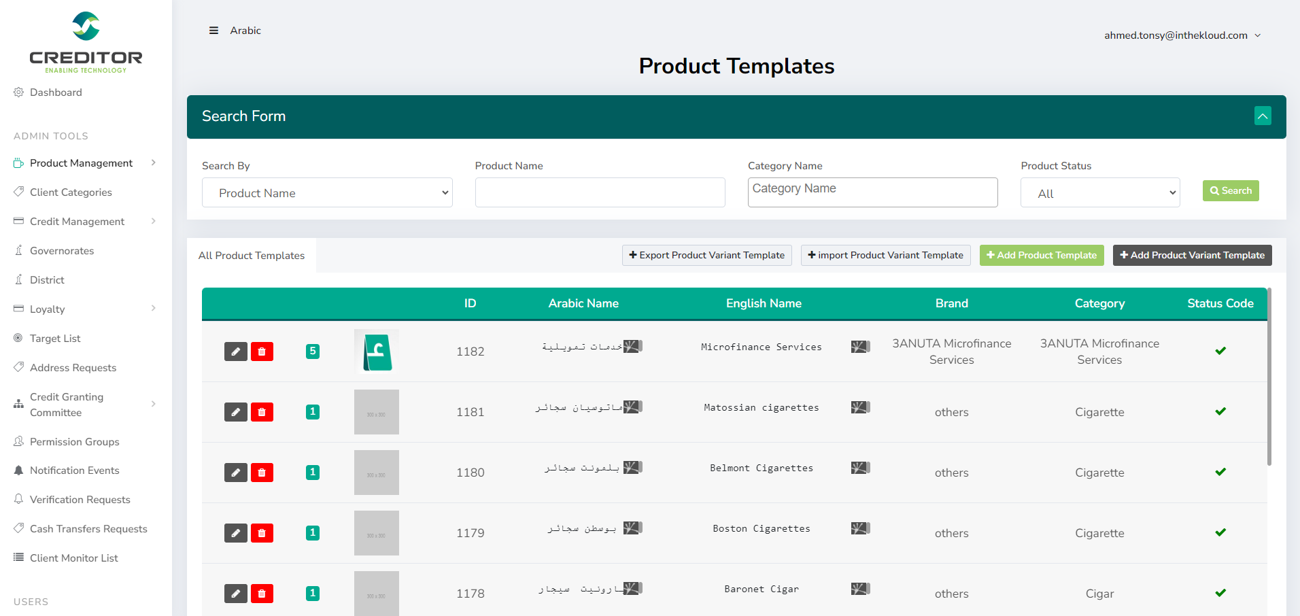Click the Product Name text field
1300x616 pixels.
click(600, 193)
